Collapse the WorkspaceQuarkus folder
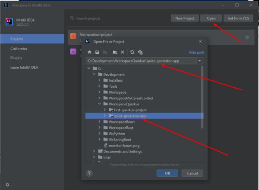The width and height of the screenshot is (259, 190). [x=99, y=104]
